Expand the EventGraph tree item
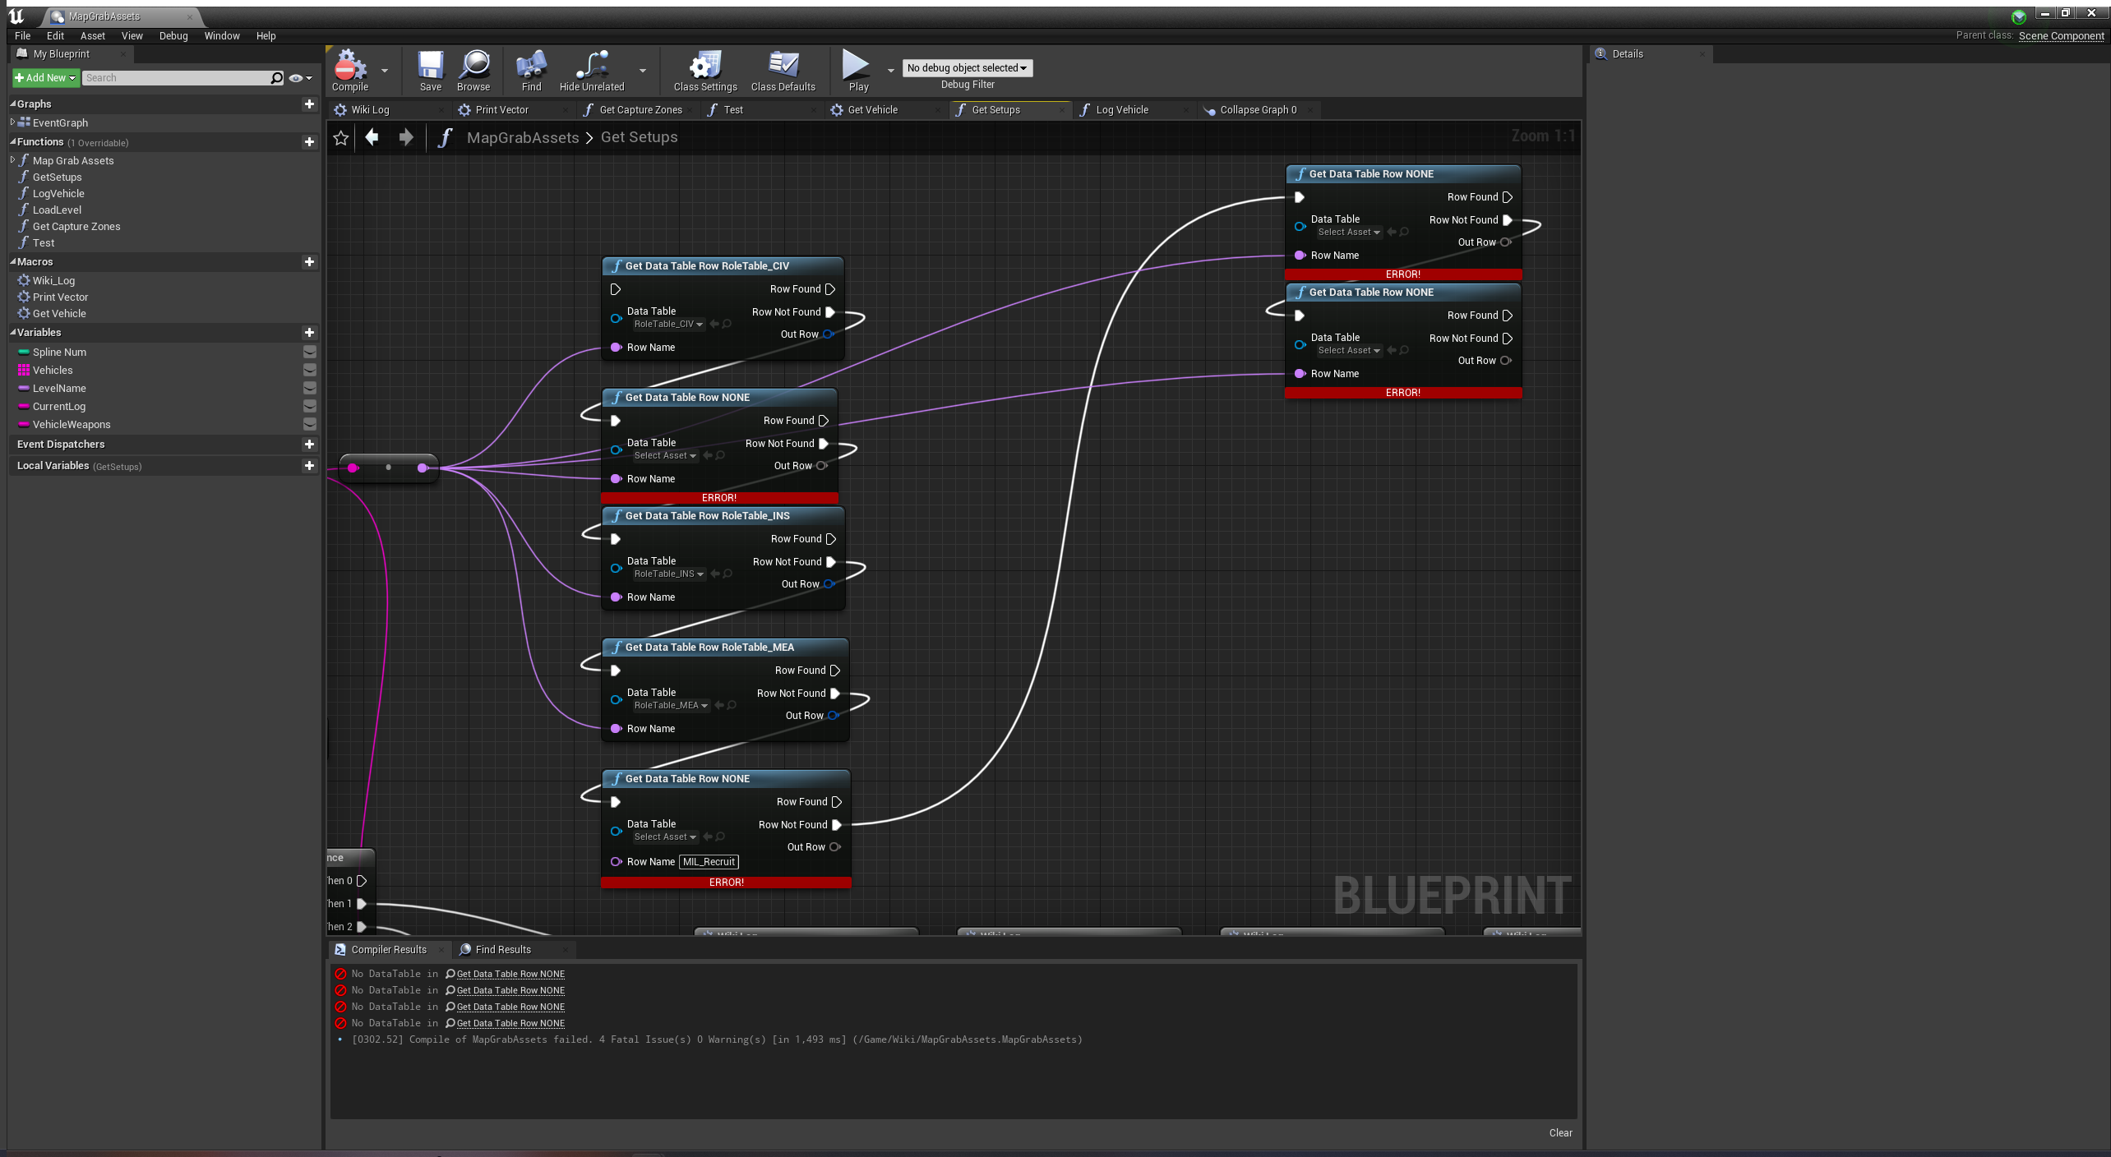The height and width of the screenshot is (1157, 2111). coord(12,122)
